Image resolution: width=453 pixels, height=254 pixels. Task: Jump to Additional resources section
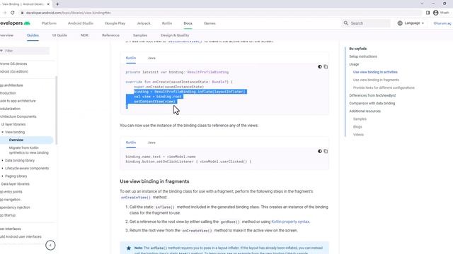tap(365, 111)
